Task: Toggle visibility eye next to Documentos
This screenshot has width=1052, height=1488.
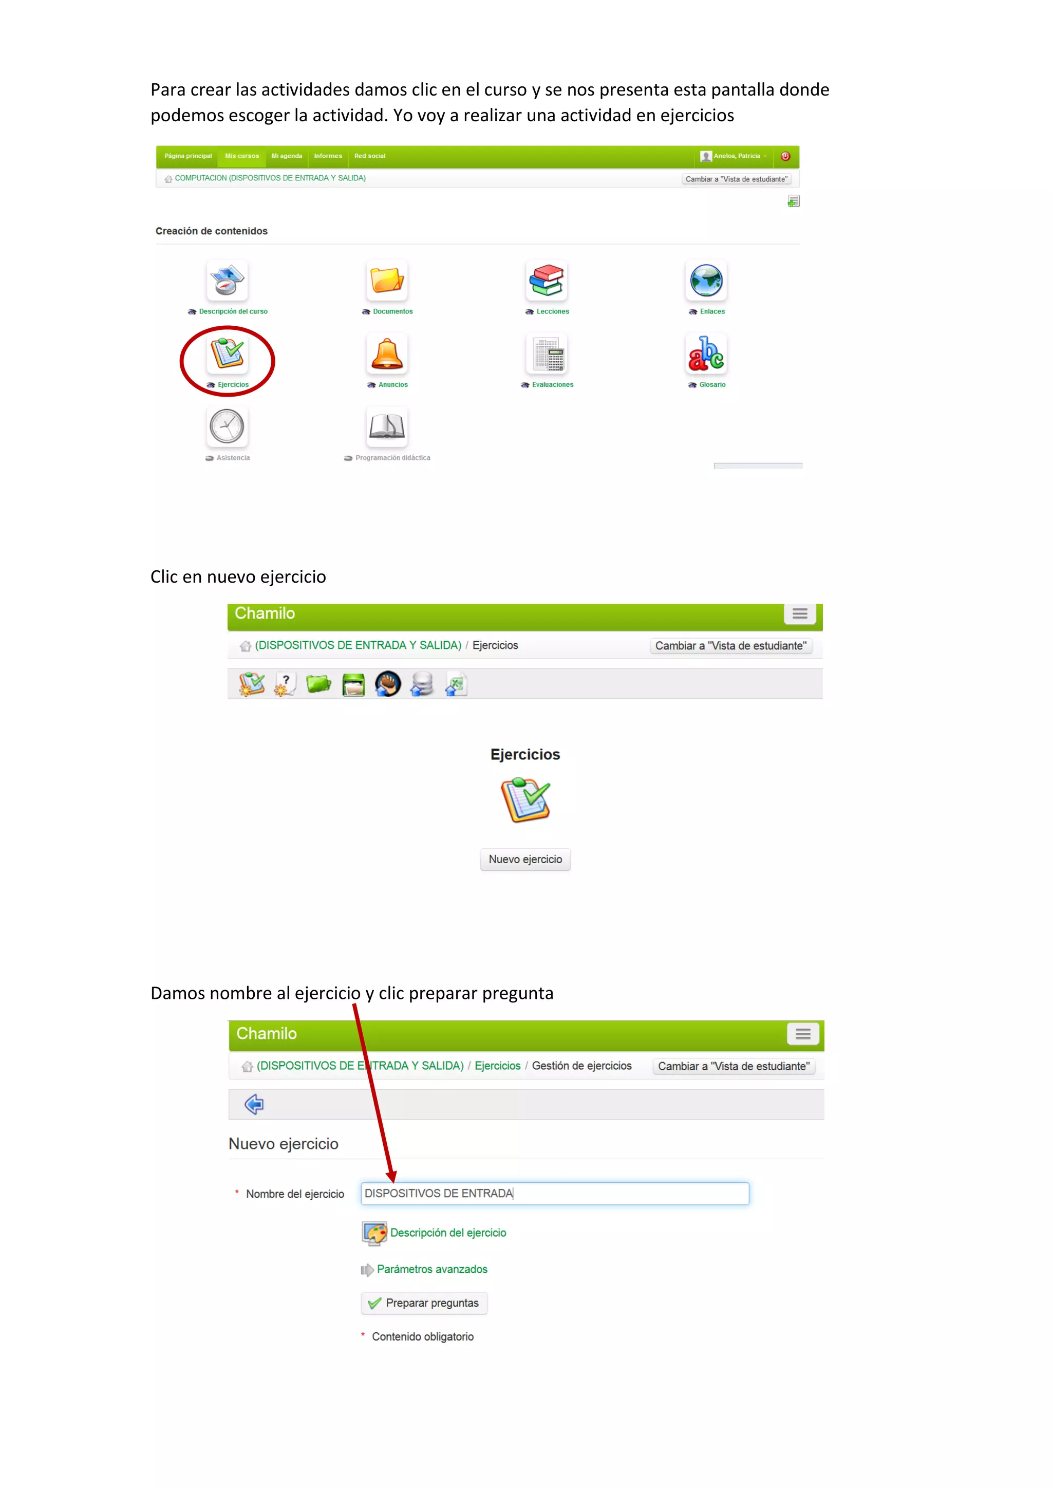Action: pyautogui.click(x=366, y=312)
